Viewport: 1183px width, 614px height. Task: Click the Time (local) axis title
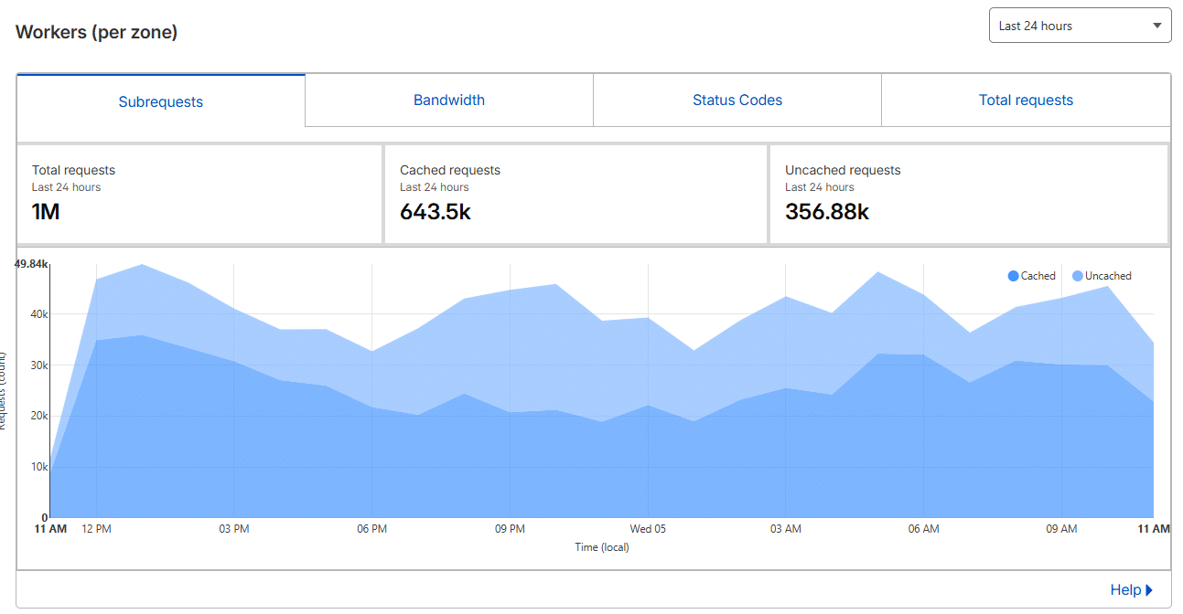(x=601, y=547)
